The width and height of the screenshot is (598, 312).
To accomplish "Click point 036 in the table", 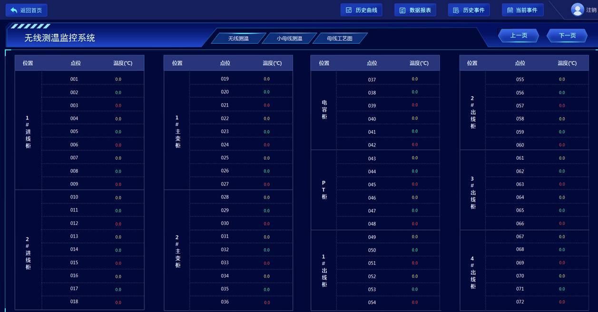I will coord(225,302).
